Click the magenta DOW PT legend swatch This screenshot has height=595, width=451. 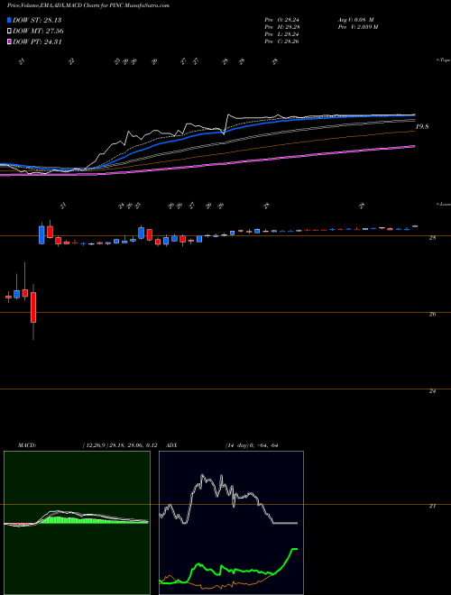9,42
